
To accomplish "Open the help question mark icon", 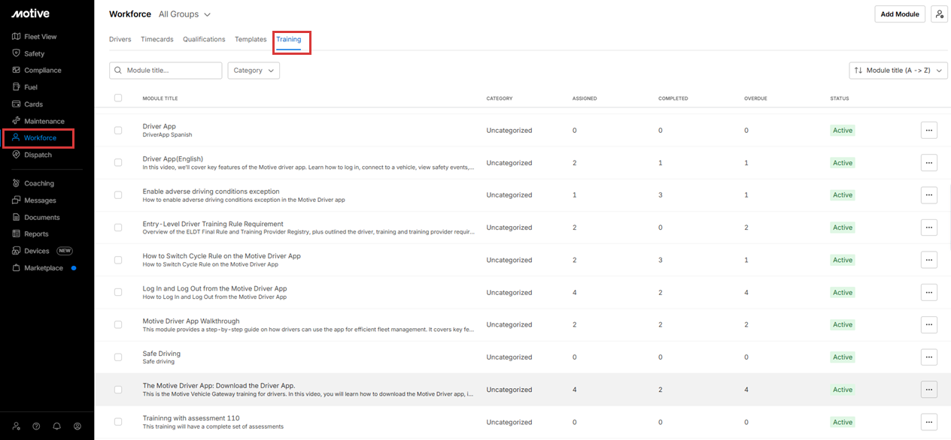I will pos(36,426).
